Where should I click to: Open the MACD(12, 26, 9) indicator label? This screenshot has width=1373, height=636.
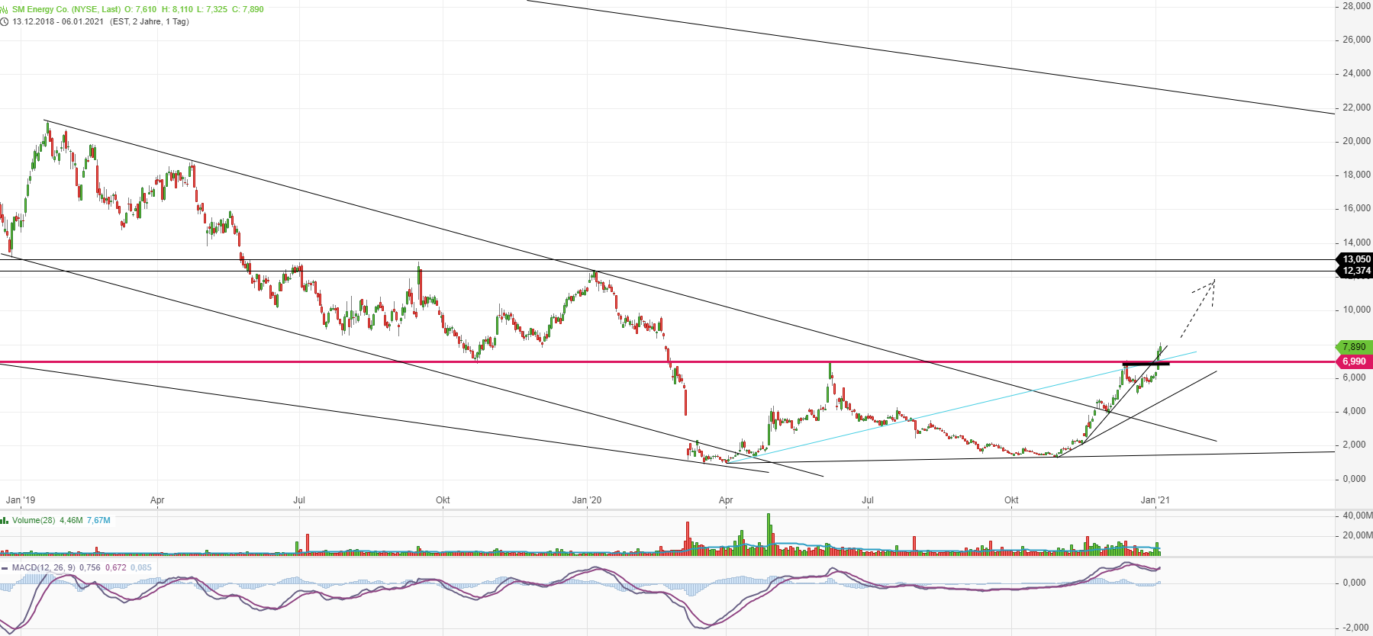tap(44, 568)
